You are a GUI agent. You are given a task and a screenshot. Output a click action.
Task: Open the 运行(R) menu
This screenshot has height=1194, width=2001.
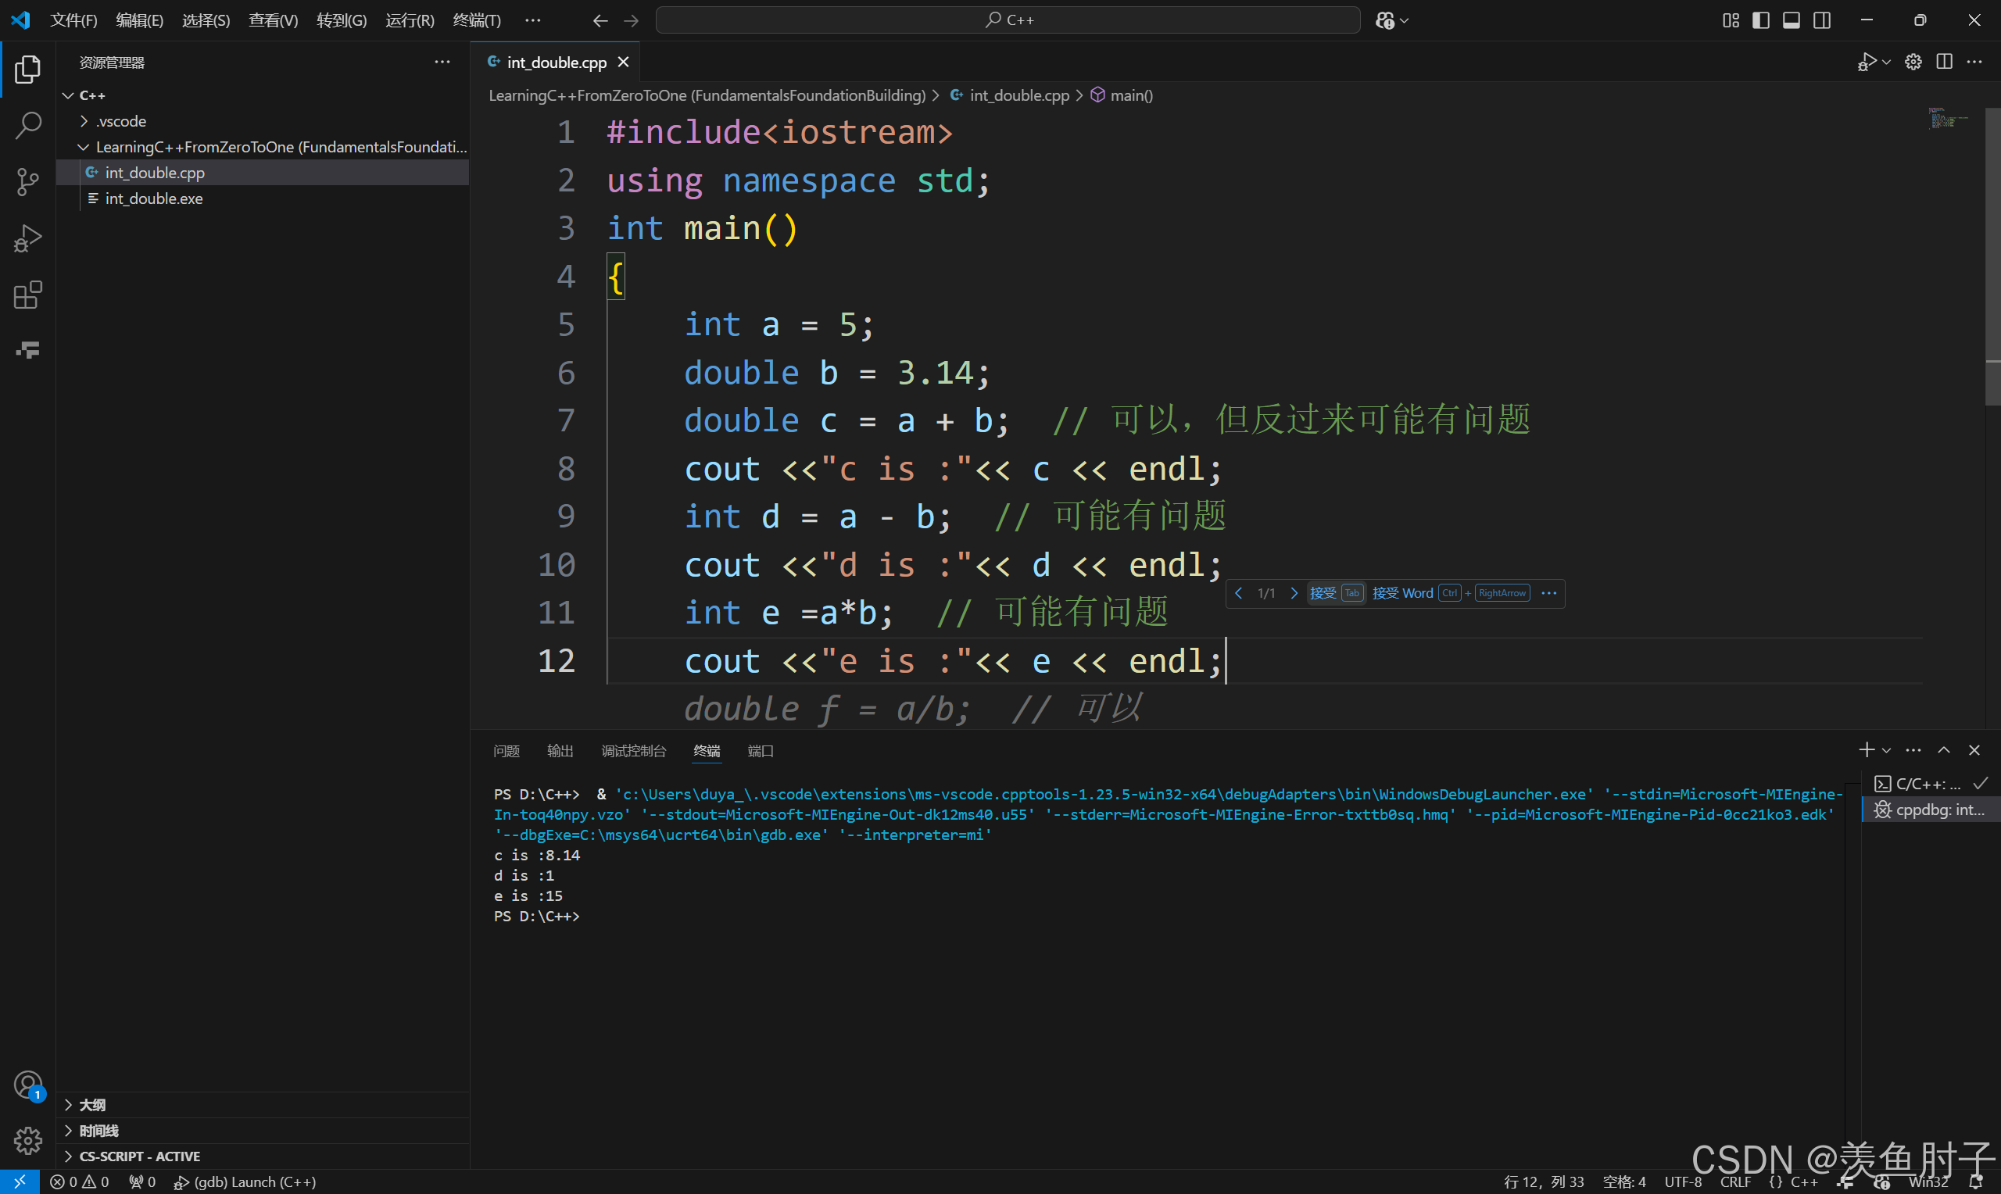coord(409,20)
